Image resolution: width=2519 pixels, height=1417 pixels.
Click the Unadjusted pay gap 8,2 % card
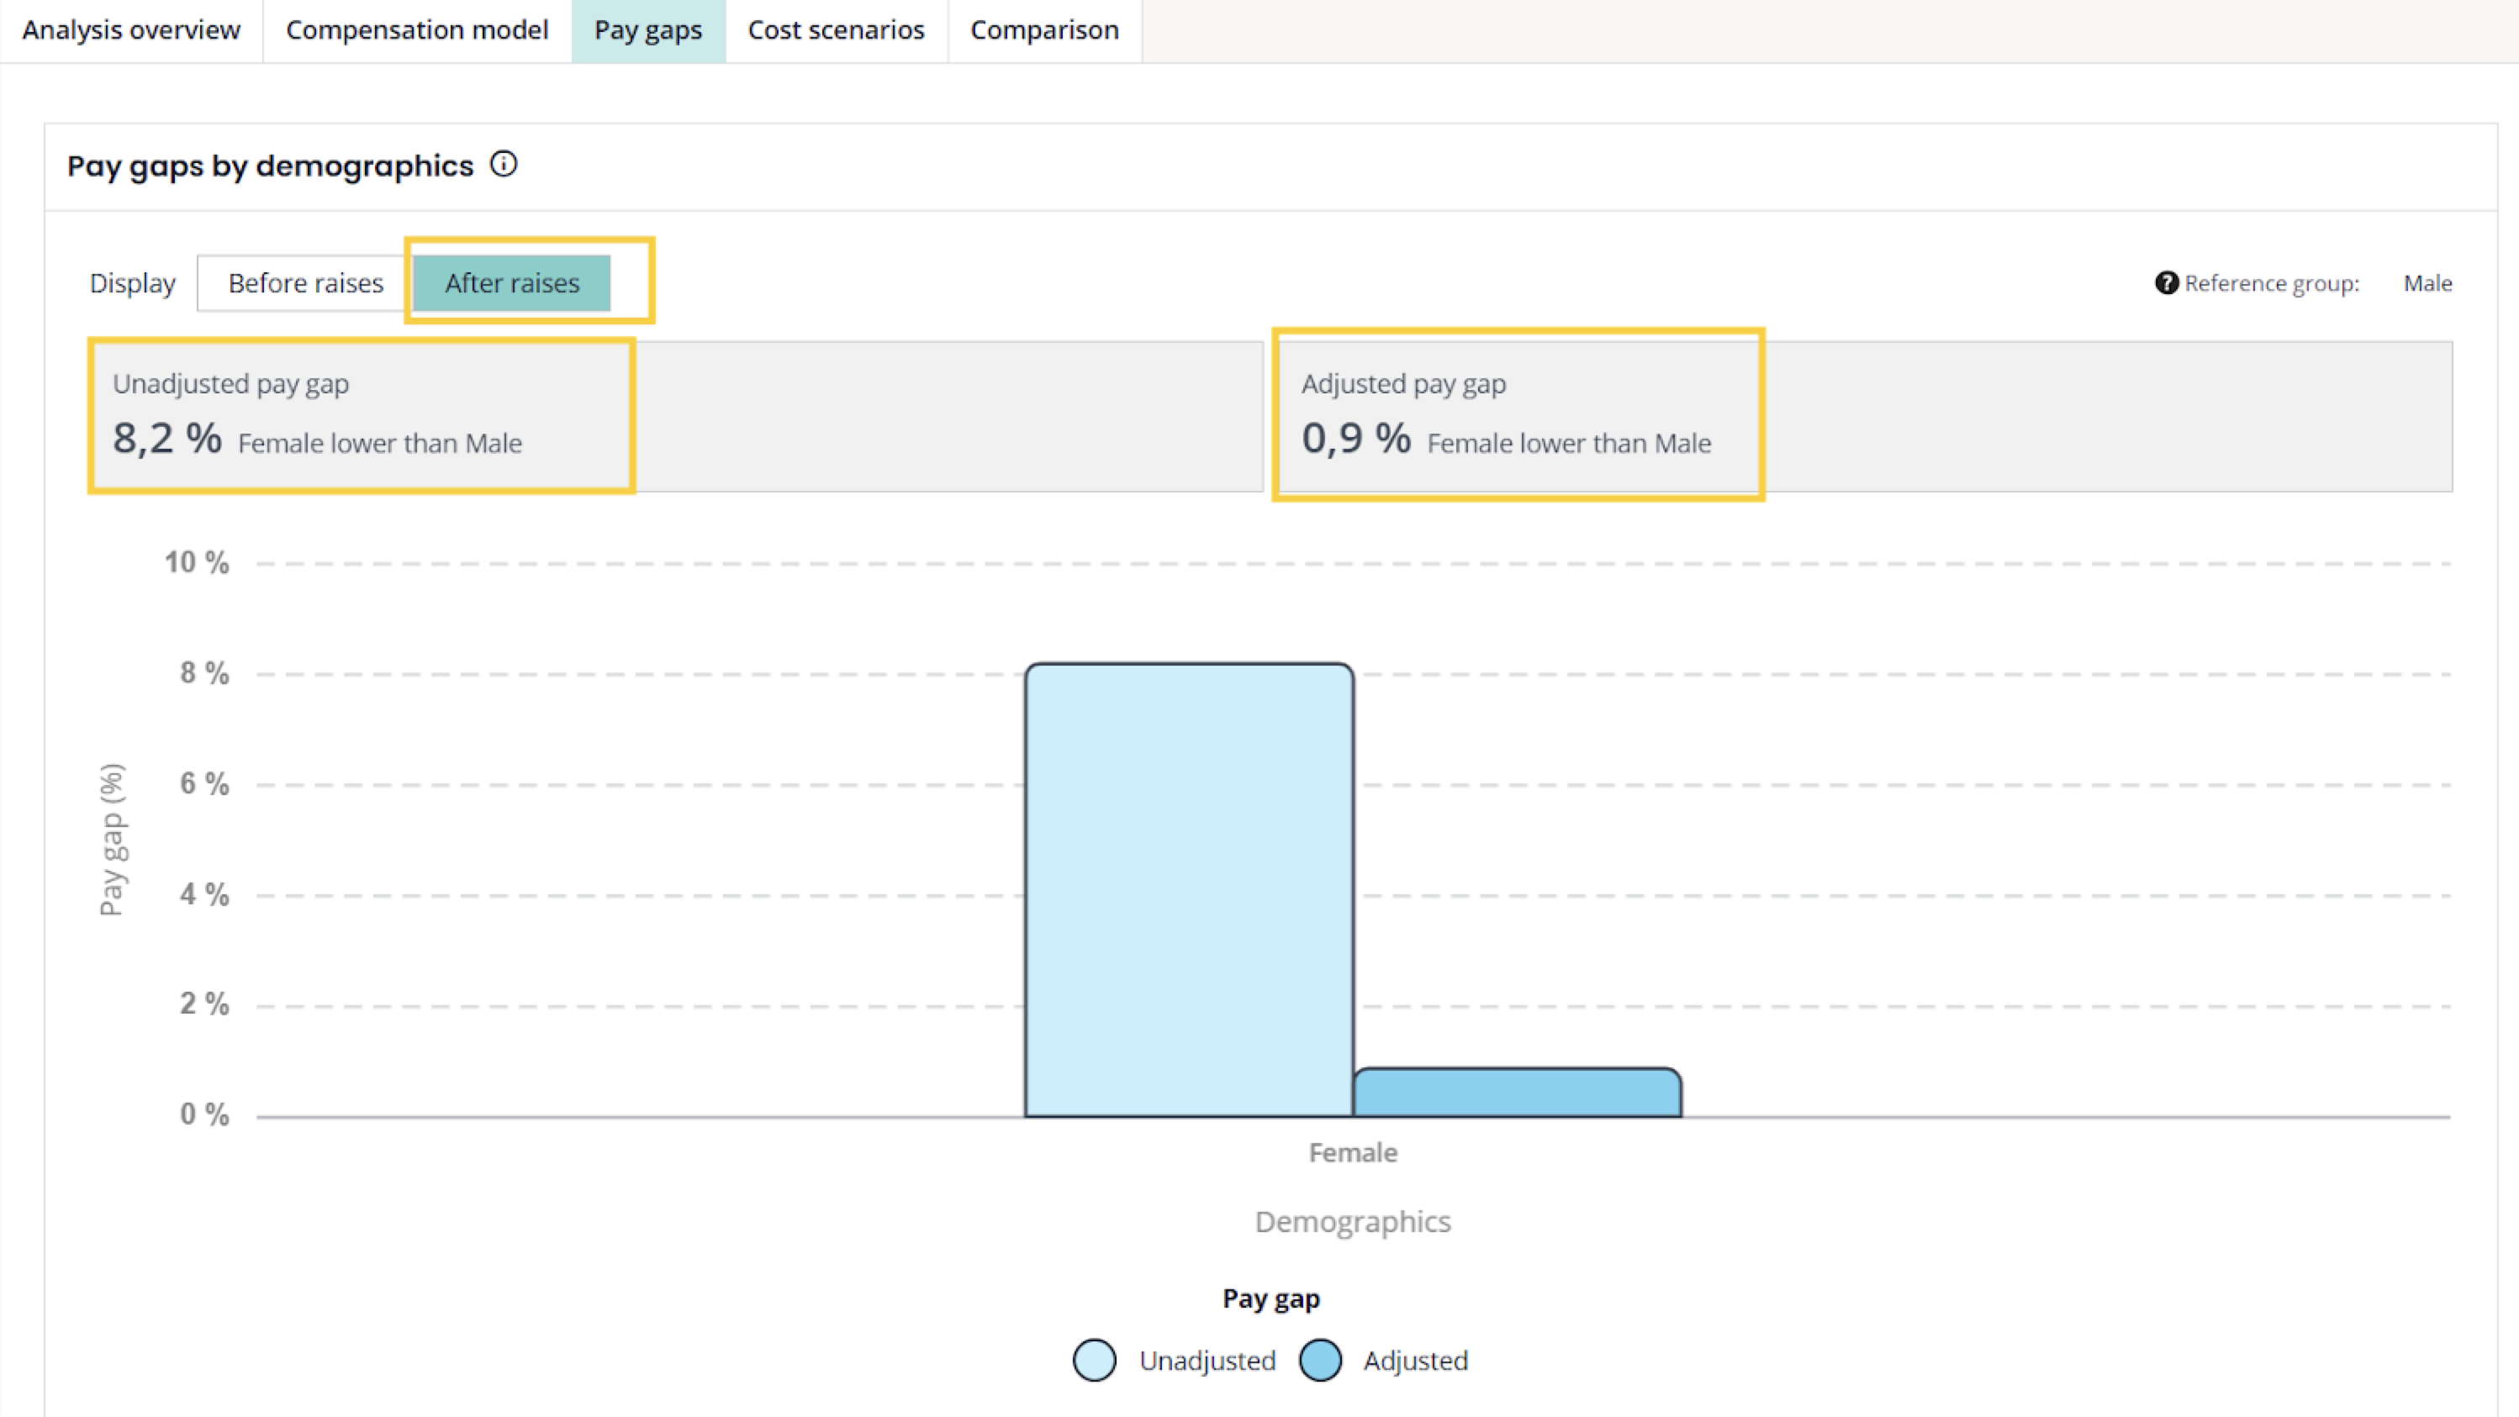362,416
